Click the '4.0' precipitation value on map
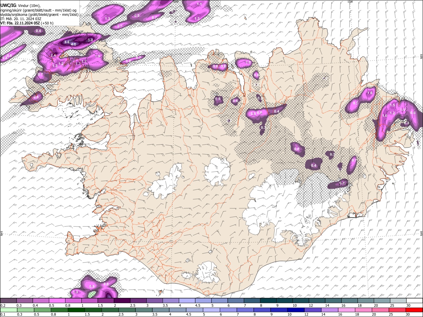The width and height of the screenshot is (423, 317). [x=73, y=44]
